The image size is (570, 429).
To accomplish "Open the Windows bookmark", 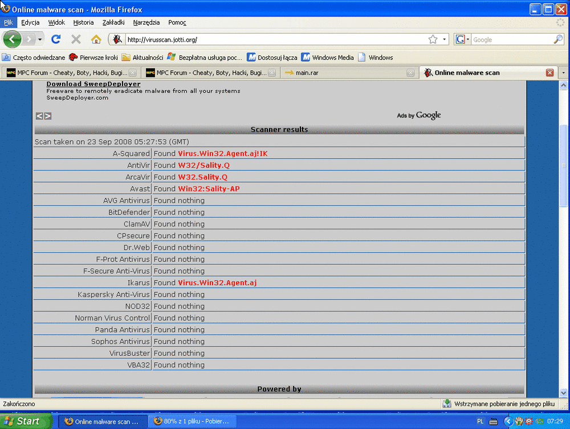I will click(376, 58).
